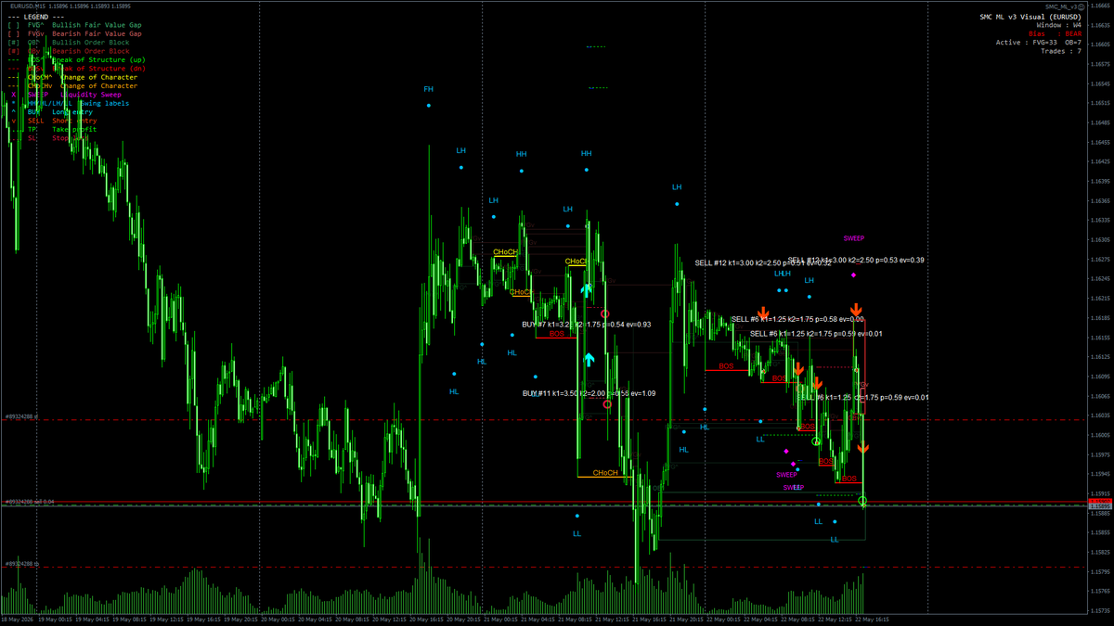Select the #89324288 sl order line label
Viewport: 1114px width, 626px height.
coord(21,416)
